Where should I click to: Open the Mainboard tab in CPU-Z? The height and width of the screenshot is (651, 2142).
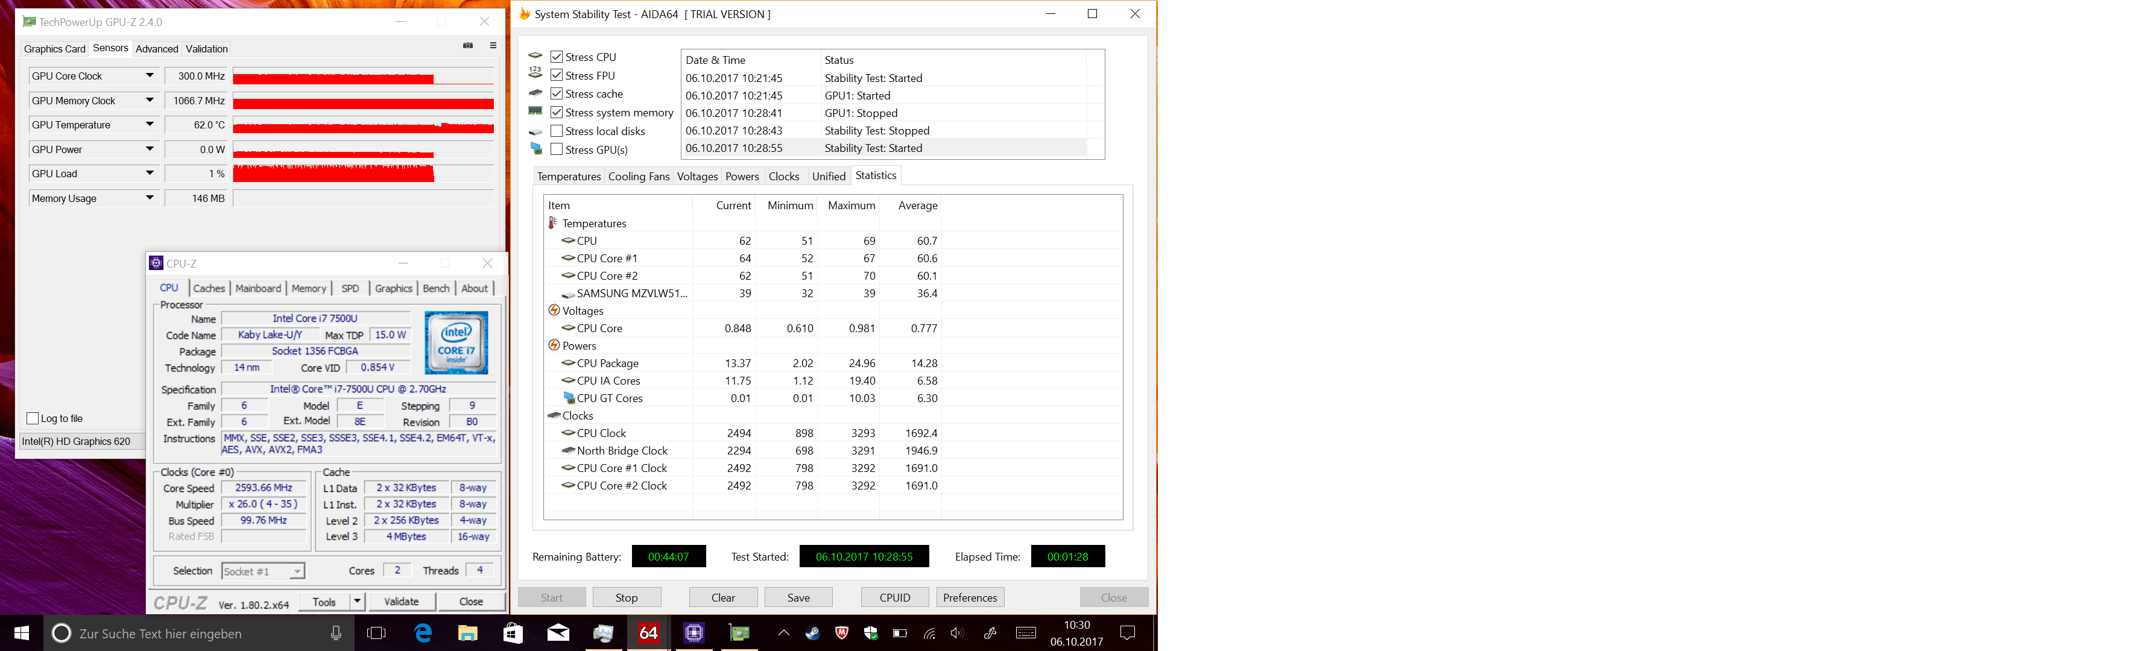[x=257, y=289]
